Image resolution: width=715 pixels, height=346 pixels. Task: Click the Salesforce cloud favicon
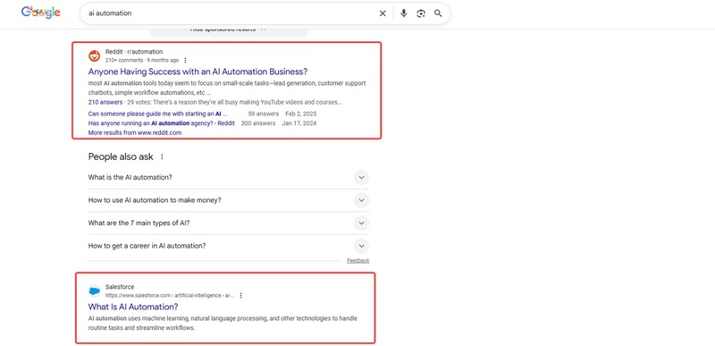[95, 291]
